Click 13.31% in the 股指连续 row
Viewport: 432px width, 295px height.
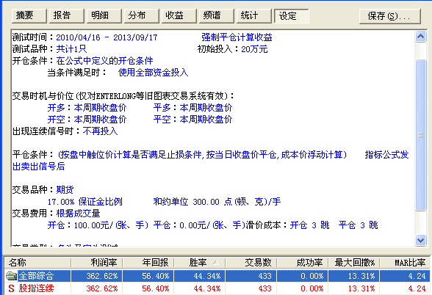coord(361,288)
